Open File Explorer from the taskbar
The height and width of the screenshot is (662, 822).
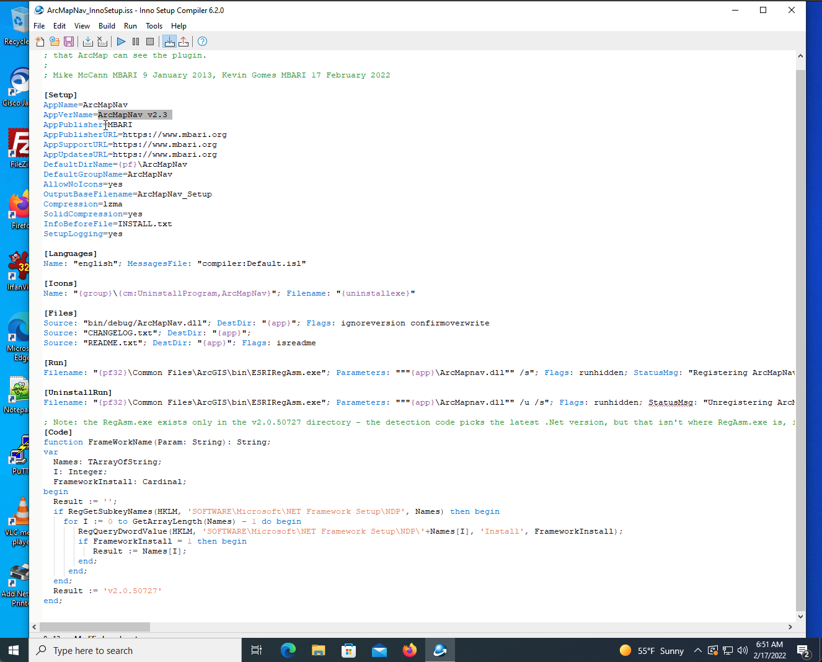318,650
